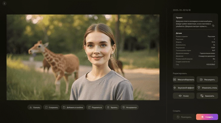Screen dimensions: 221x123
Task: Open the Расширить extend option
Action: click(x=207, y=80)
